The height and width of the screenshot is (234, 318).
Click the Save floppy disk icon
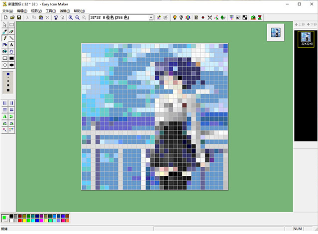tap(19, 17)
